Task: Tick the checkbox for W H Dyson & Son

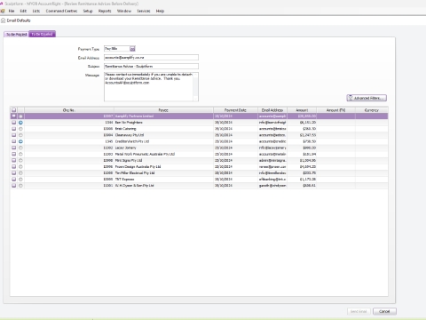Action: pyautogui.click(x=14, y=186)
